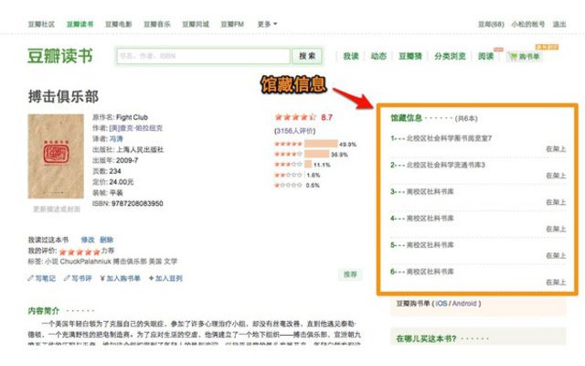The width and height of the screenshot is (585, 366).
Task: Click the three-star 11.1% rating bar
Action: 308,165
